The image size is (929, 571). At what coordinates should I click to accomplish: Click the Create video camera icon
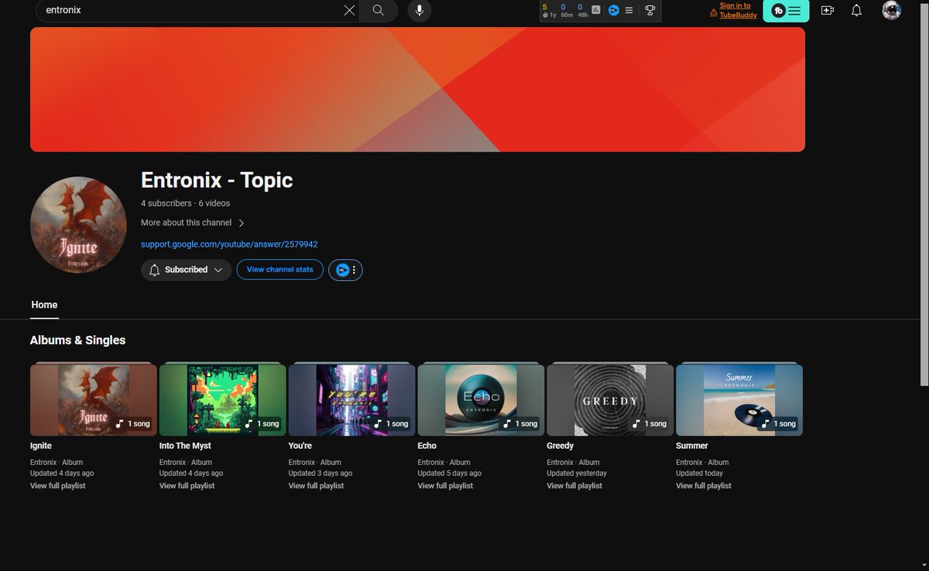coord(828,10)
